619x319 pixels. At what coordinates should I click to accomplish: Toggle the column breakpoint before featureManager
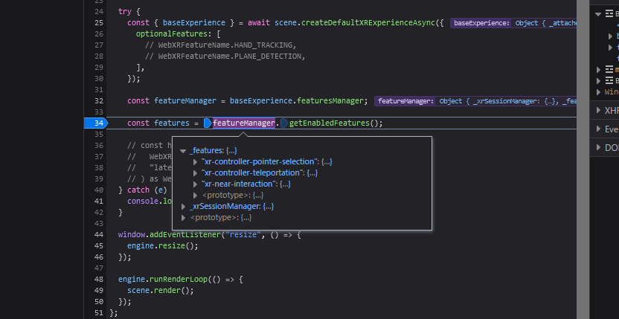[208, 123]
